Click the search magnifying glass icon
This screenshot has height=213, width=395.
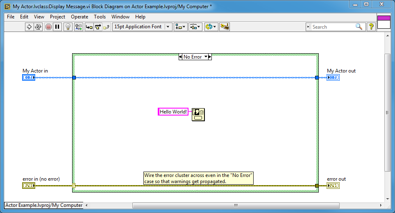point(359,27)
